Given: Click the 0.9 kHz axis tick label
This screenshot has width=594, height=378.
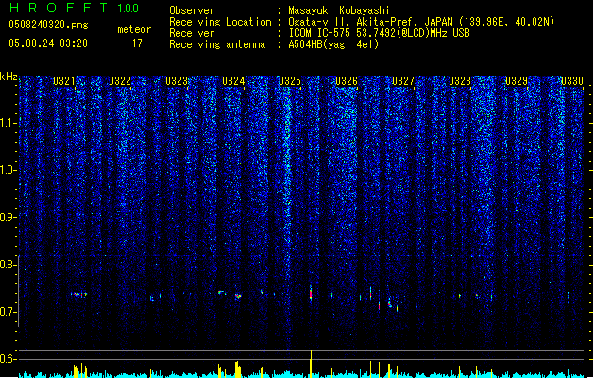Looking at the screenshot, I should tap(8, 217).
